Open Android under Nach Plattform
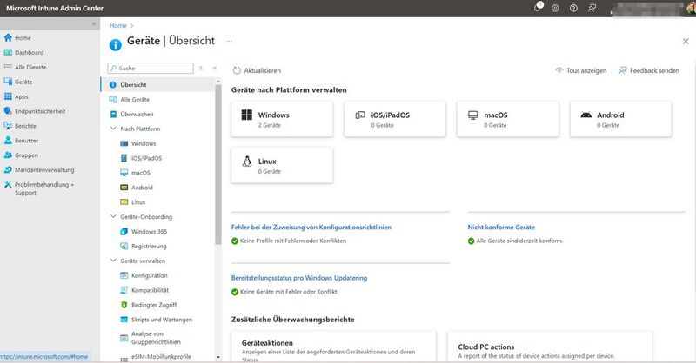Screen dimensions: 696x363 tap(142, 188)
